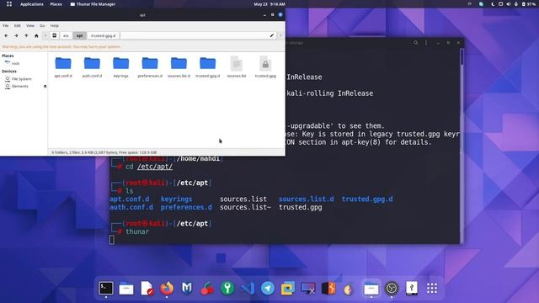This screenshot has height=303, width=539.
Task: Click the battery 97% indicator
Action: (x=529, y=4)
